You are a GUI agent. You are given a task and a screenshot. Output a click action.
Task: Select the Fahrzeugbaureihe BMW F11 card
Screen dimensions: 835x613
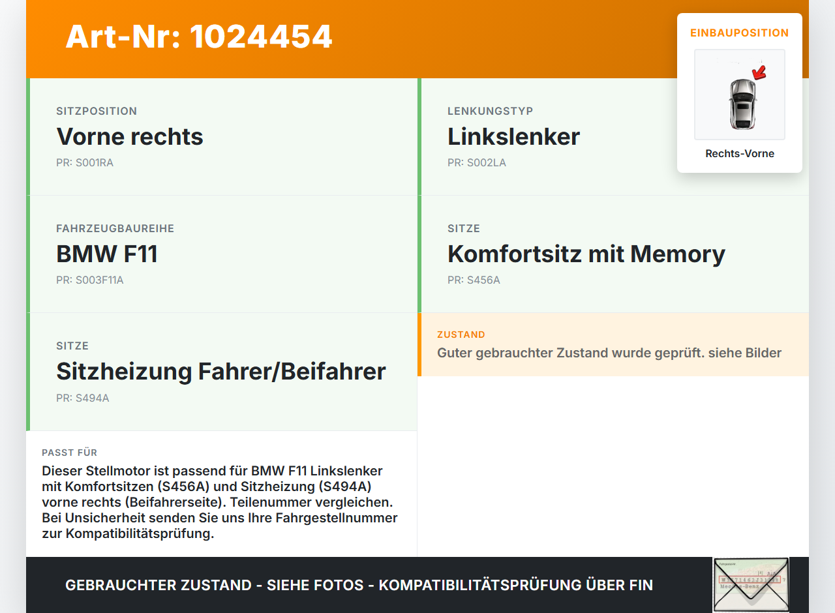(x=222, y=254)
